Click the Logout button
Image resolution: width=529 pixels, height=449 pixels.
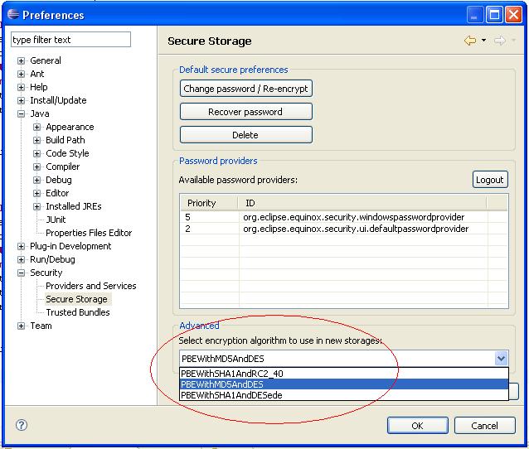click(490, 180)
